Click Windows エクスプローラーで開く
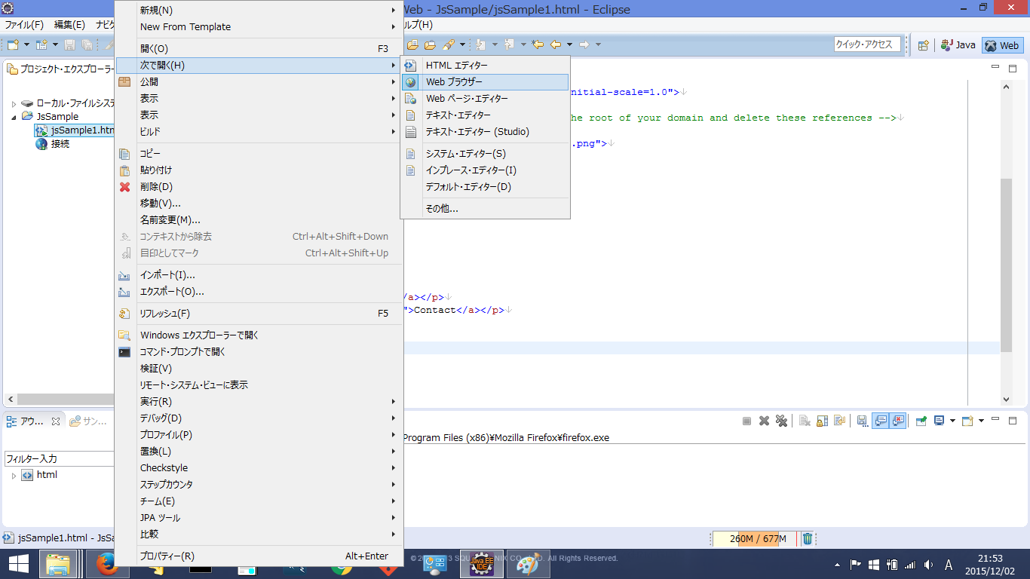 click(259, 335)
